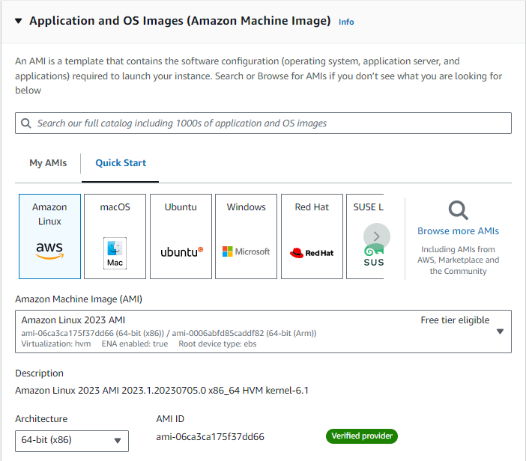
Task: Click the 'AMI ID' field label
Action: 170,419
